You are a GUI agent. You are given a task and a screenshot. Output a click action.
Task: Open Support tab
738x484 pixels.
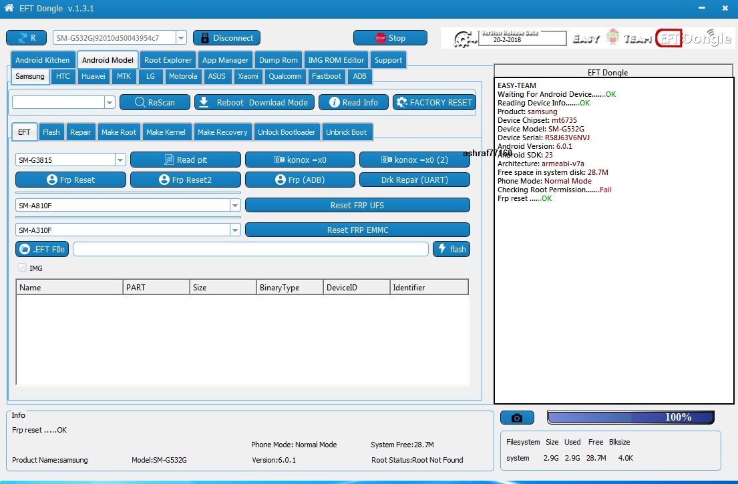pyautogui.click(x=388, y=60)
